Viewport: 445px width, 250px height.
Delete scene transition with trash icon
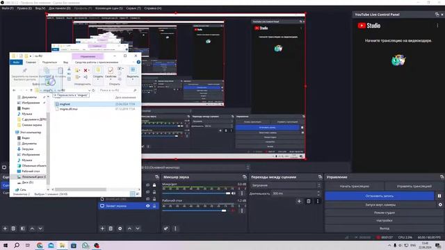[x=309, y=201]
